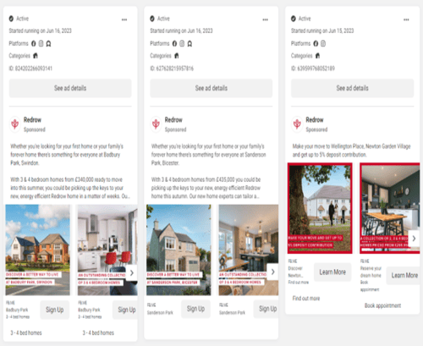Click Active status icon on Badbury Park ad

point(11,19)
